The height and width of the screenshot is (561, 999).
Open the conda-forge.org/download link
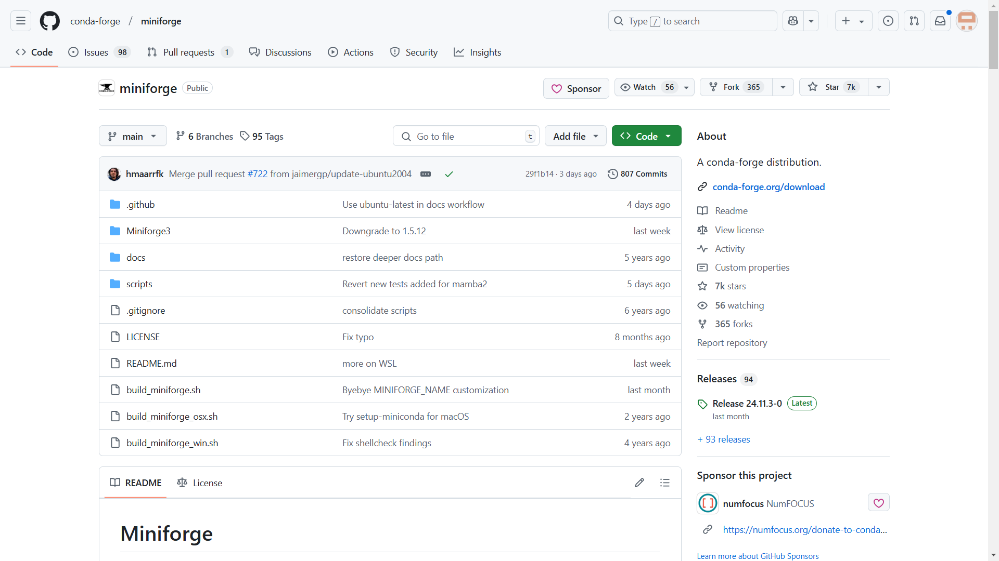pos(769,187)
